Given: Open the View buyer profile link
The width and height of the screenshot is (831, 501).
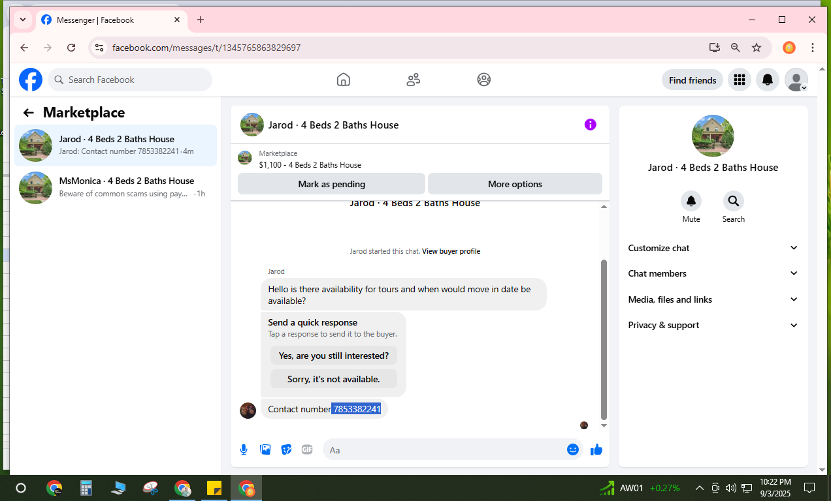Looking at the screenshot, I should pyautogui.click(x=451, y=251).
